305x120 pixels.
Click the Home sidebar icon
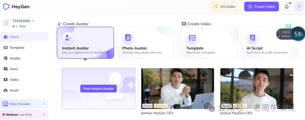(6, 37)
